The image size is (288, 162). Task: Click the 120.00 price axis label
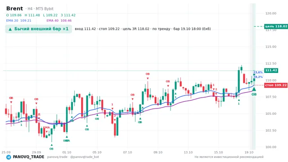click(271, 13)
